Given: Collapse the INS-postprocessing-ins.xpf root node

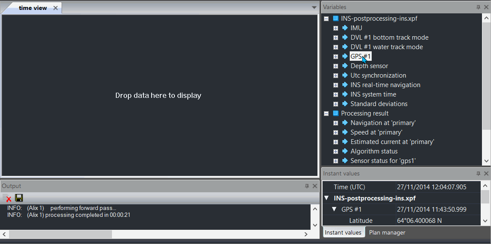Looking at the screenshot, I should tap(326, 19).
